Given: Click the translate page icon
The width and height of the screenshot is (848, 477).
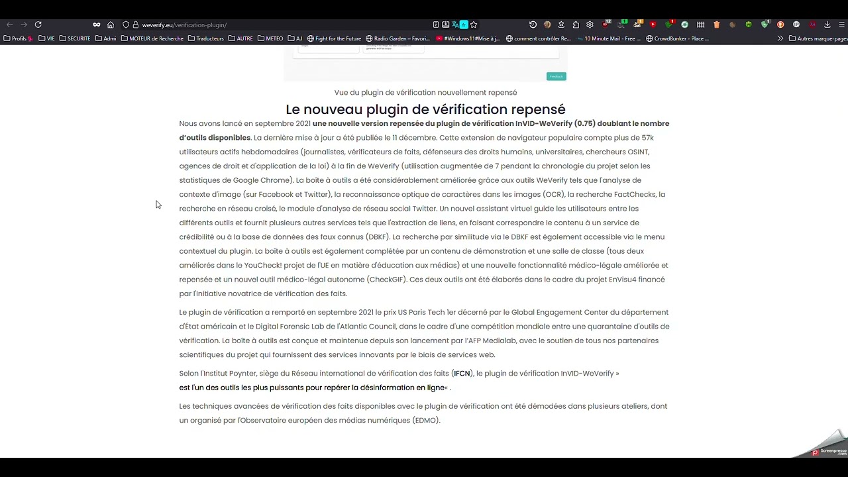Looking at the screenshot, I should click(455, 25).
